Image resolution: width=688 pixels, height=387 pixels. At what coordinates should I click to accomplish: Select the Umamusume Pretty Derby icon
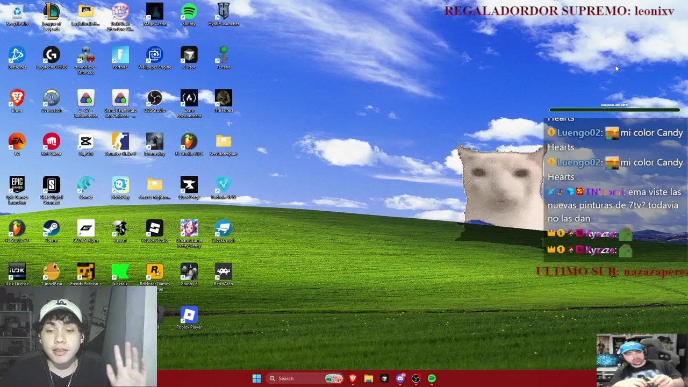(x=189, y=234)
